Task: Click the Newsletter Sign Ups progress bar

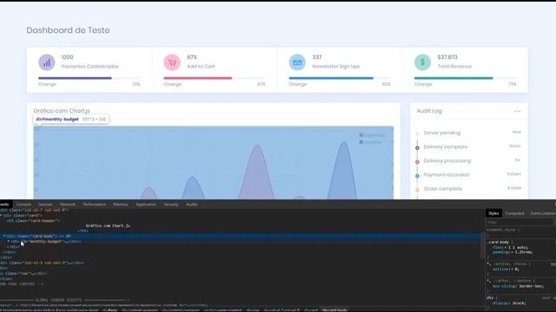Action: [x=340, y=78]
